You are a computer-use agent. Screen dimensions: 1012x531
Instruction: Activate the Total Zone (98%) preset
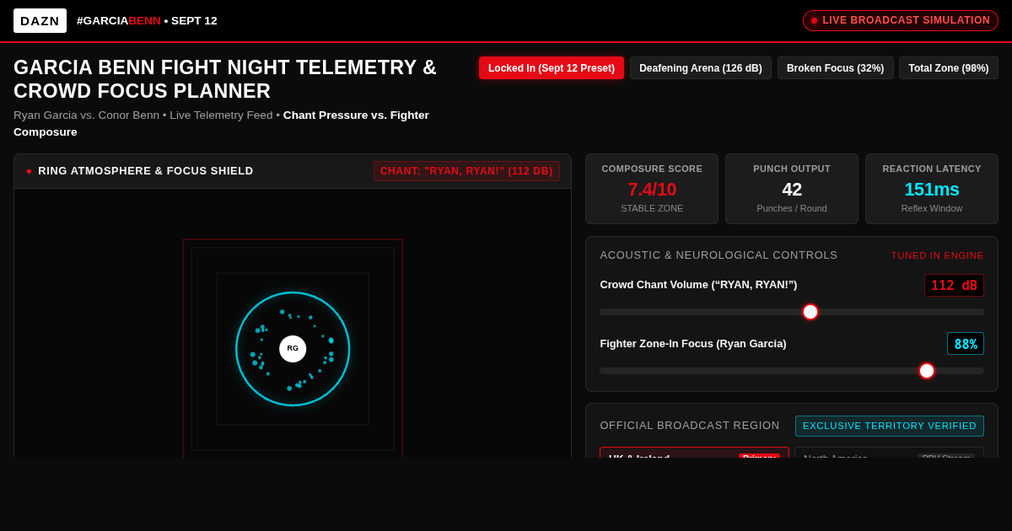pyautogui.click(x=949, y=68)
